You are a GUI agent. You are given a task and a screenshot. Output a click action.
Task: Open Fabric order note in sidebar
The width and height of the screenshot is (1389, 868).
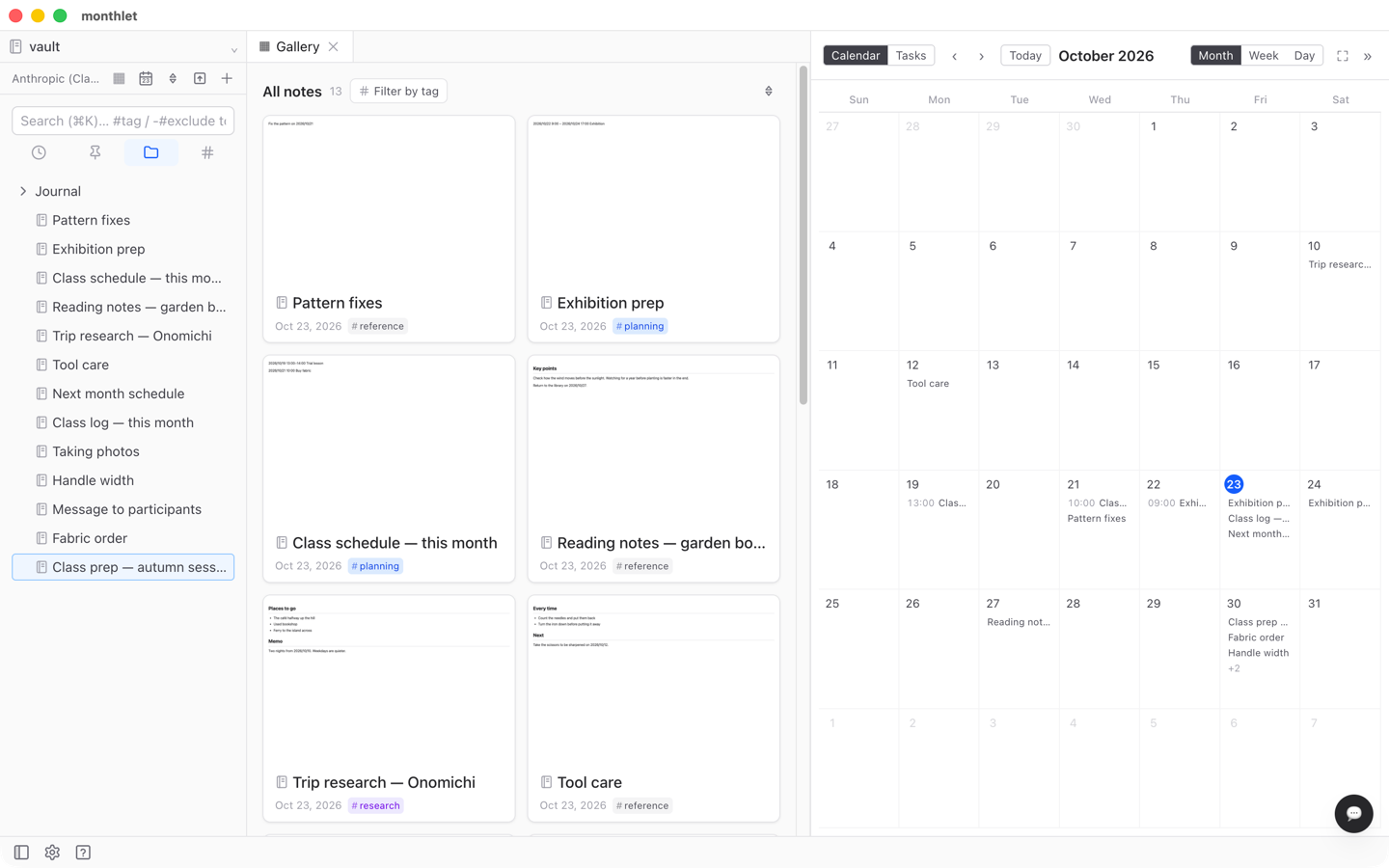click(x=123, y=538)
